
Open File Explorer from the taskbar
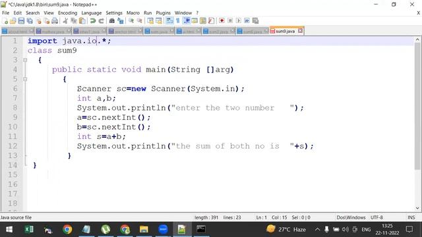[144, 230]
